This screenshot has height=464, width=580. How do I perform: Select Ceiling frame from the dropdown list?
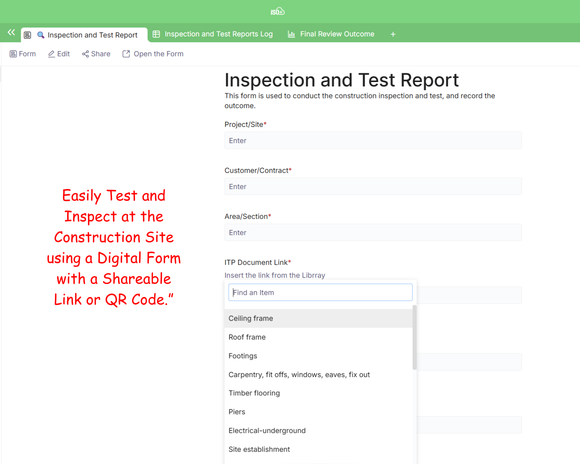tap(251, 318)
